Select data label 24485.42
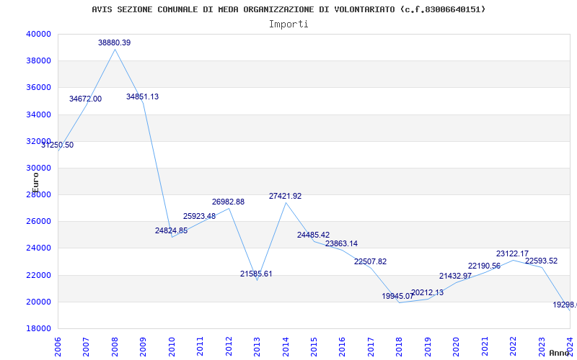577x360 pixels. pyautogui.click(x=314, y=235)
